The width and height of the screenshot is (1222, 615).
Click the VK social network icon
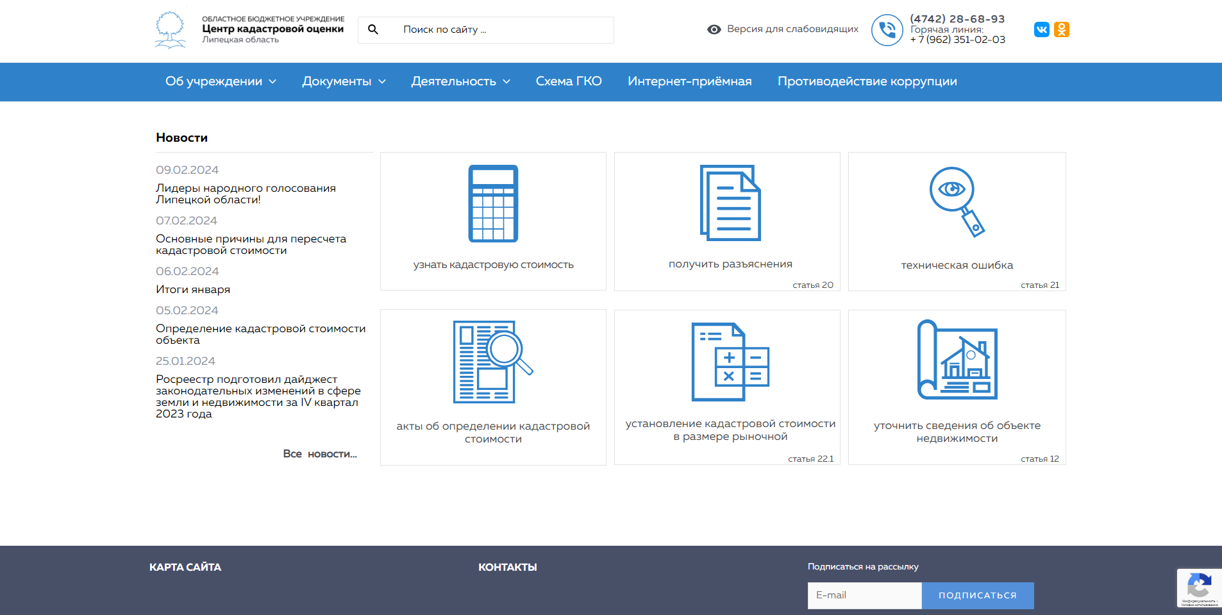pyautogui.click(x=1041, y=29)
